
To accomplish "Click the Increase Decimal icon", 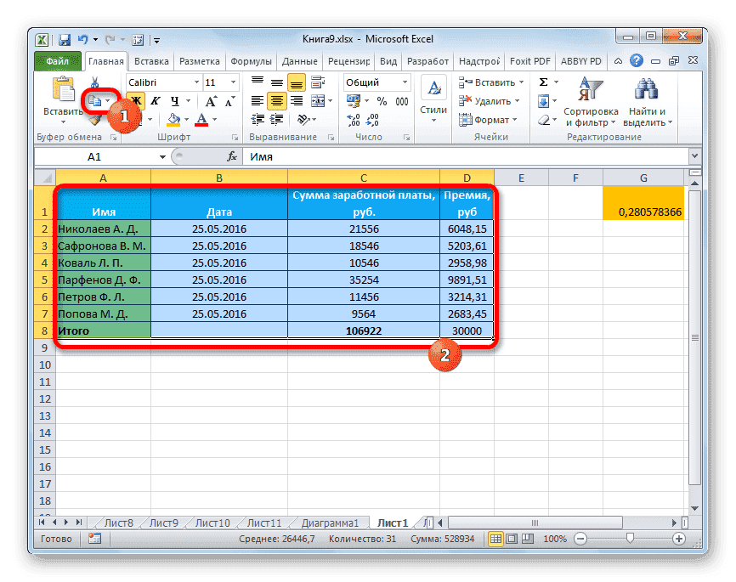I will click(354, 120).
